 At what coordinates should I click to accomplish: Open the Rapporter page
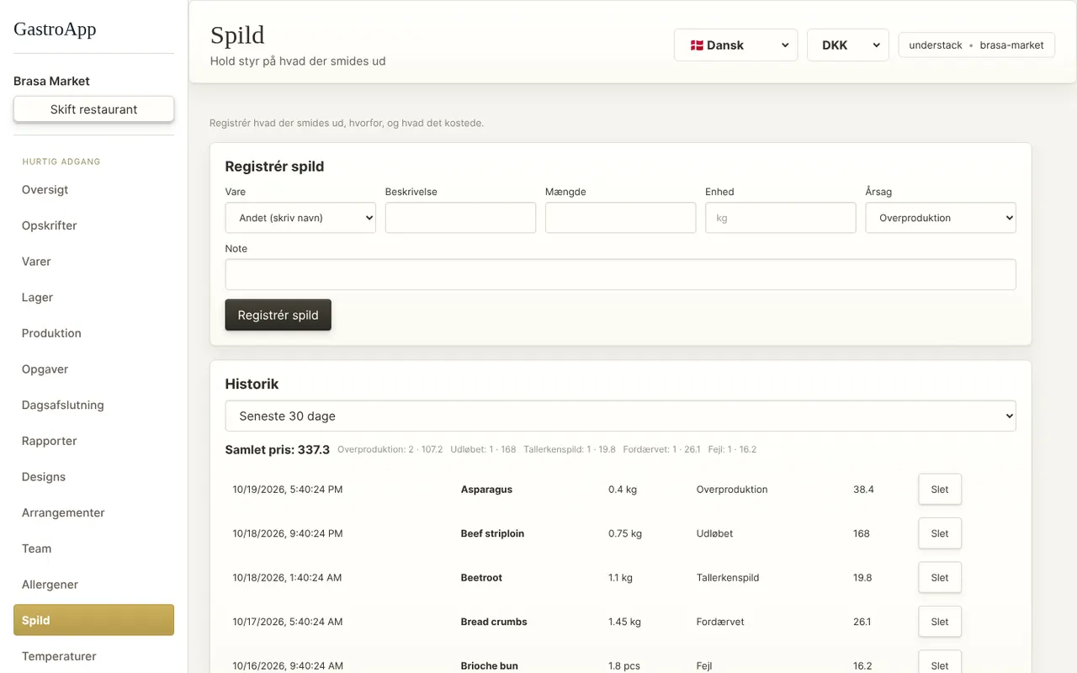pyautogui.click(x=93, y=441)
